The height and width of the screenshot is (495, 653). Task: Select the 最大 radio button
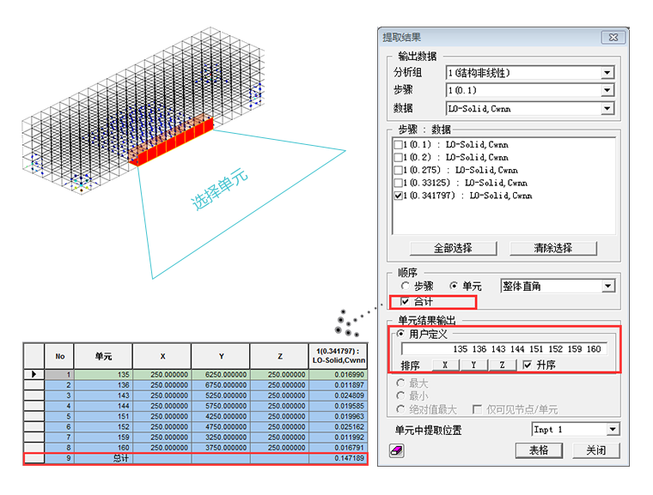click(400, 383)
